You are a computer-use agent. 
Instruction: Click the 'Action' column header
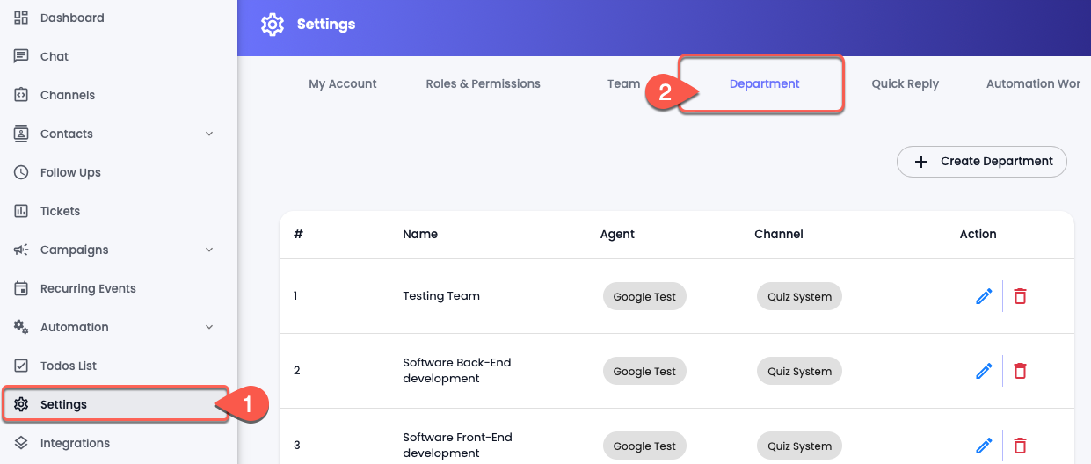pos(978,234)
